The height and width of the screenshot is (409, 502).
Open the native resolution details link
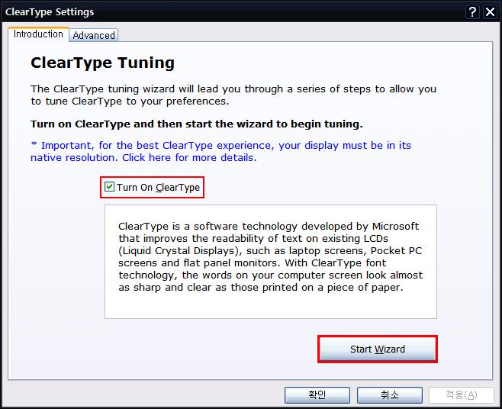[x=221, y=152]
